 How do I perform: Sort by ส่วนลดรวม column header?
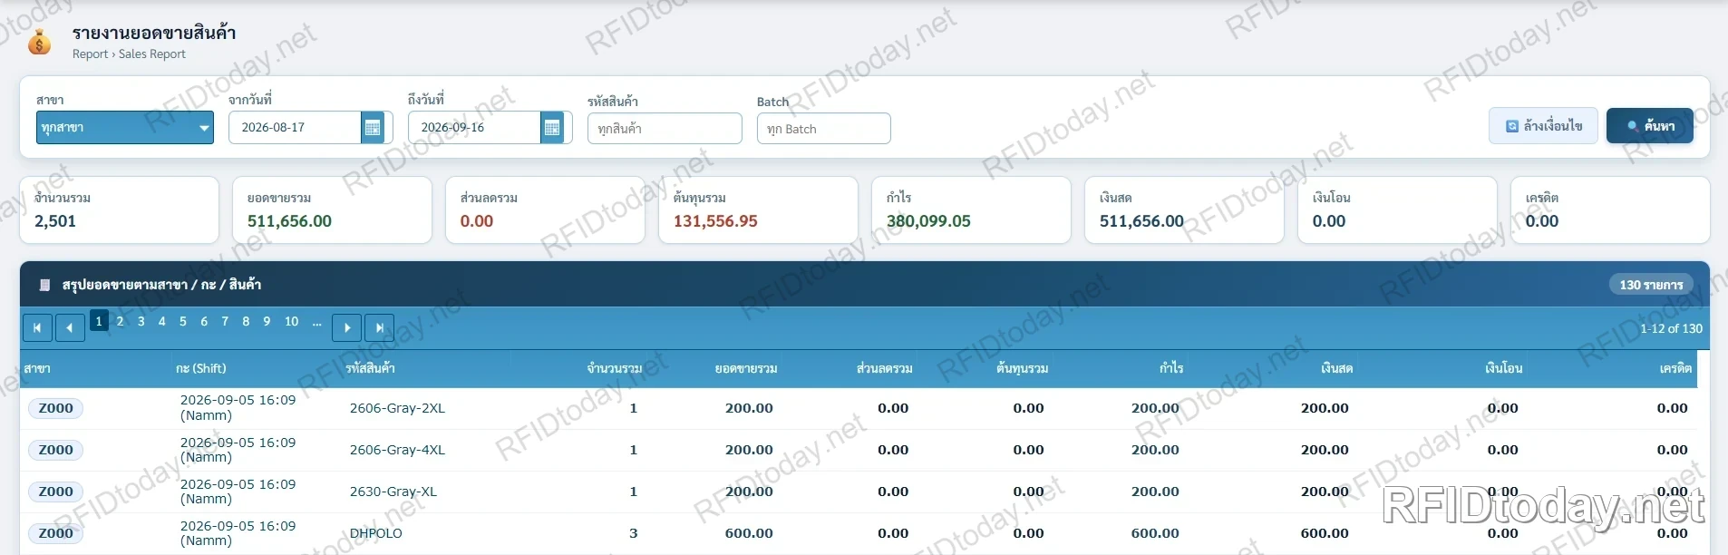pyautogui.click(x=885, y=368)
